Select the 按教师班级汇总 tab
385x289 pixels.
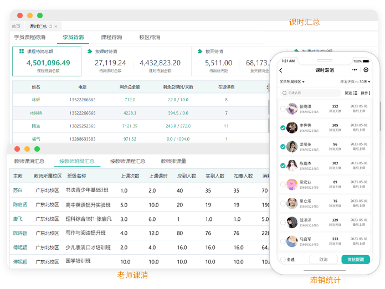[x=77, y=161]
